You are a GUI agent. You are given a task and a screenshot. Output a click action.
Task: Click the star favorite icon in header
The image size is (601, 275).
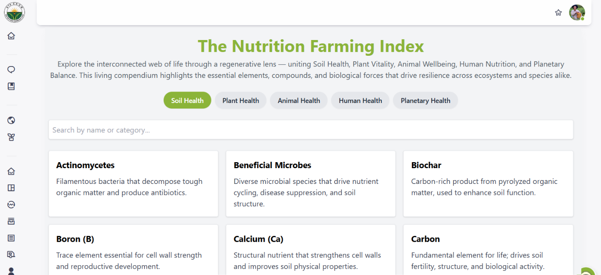558,13
